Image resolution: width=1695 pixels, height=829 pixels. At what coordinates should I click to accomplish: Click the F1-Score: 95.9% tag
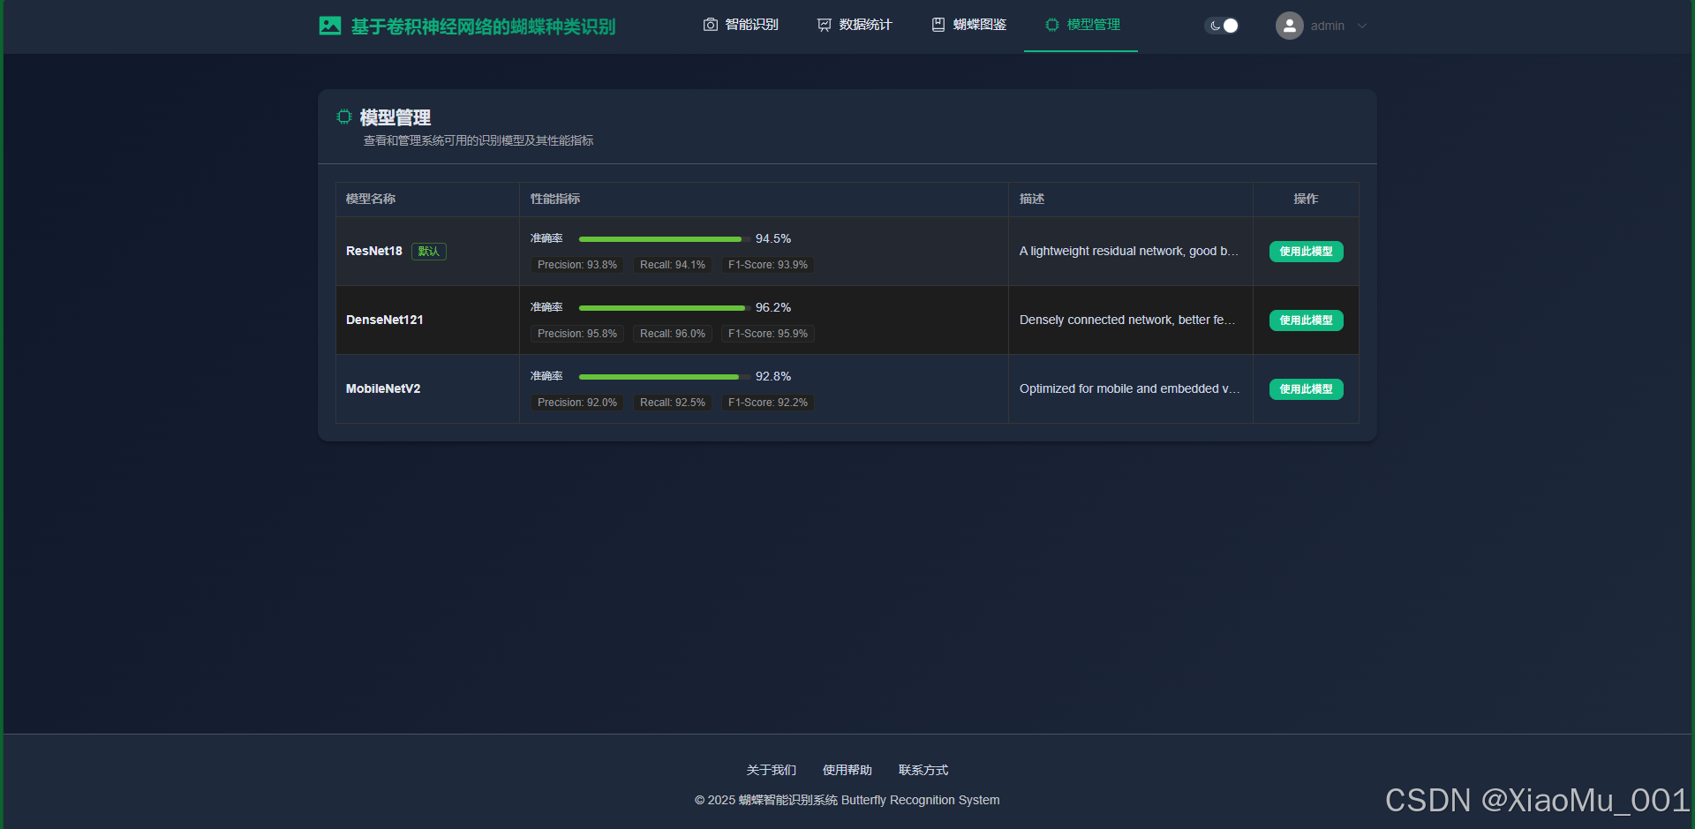tap(768, 334)
